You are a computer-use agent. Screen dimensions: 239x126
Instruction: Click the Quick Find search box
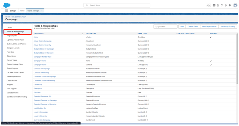point(166,27)
